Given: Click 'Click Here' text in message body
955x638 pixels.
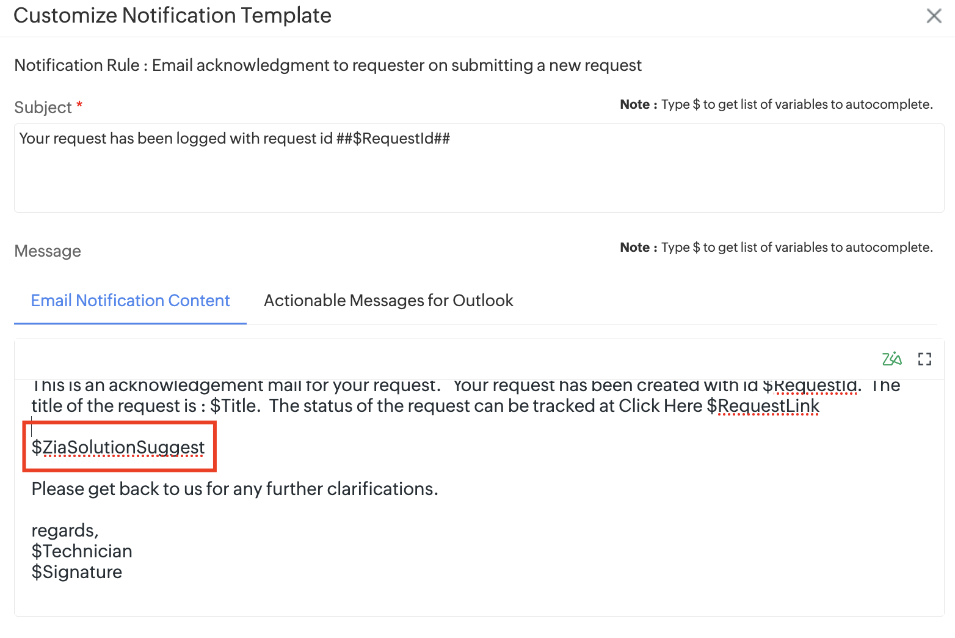Looking at the screenshot, I should 660,406.
